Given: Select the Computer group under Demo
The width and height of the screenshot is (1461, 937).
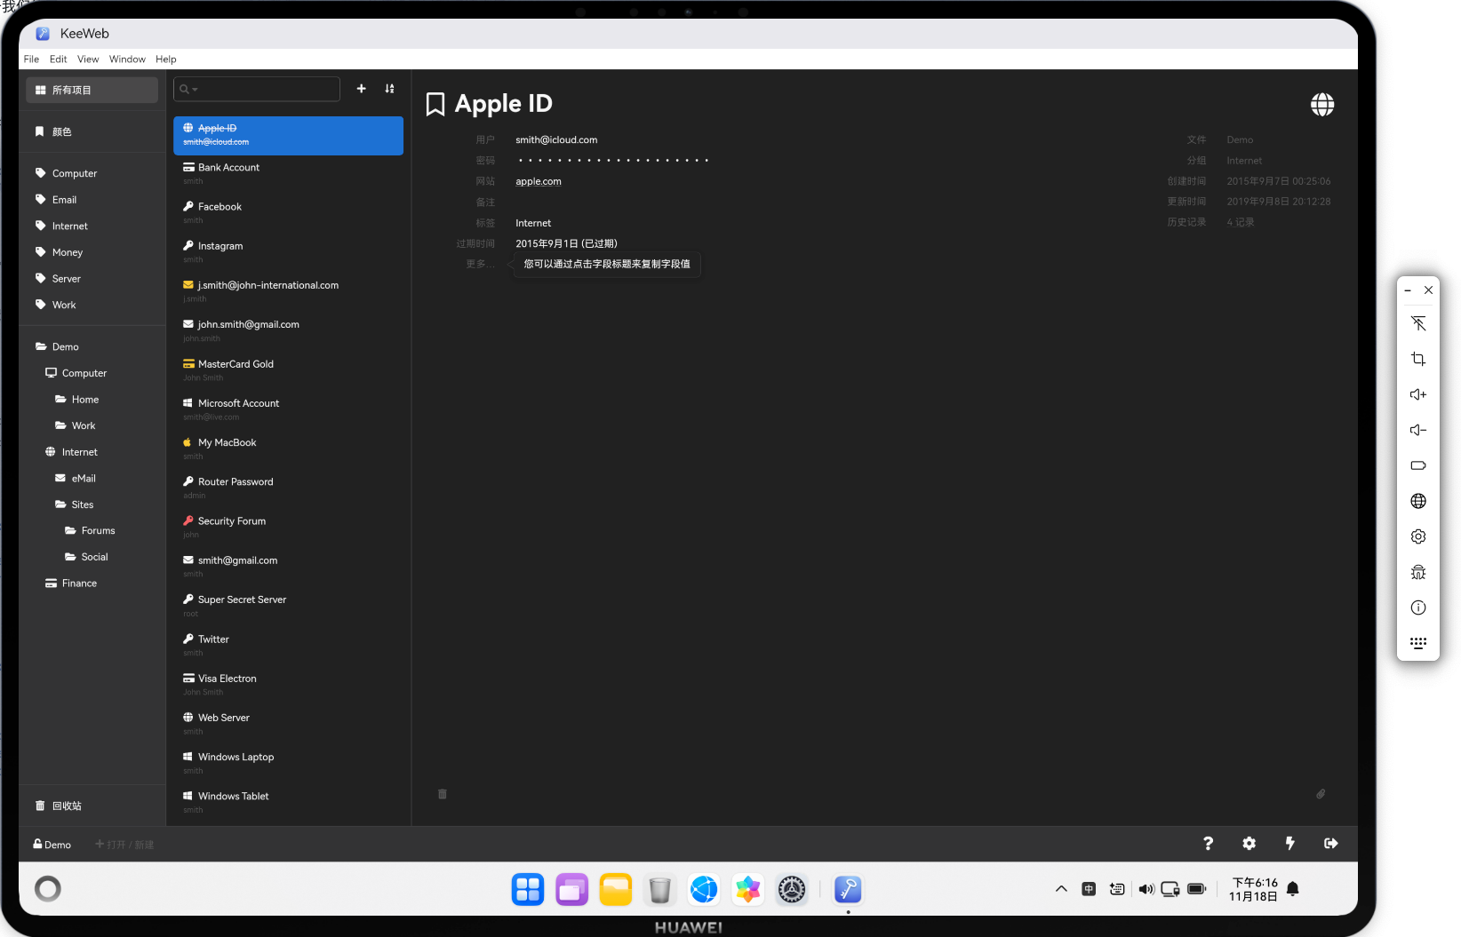Looking at the screenshot, I should (x=92, y=373).
